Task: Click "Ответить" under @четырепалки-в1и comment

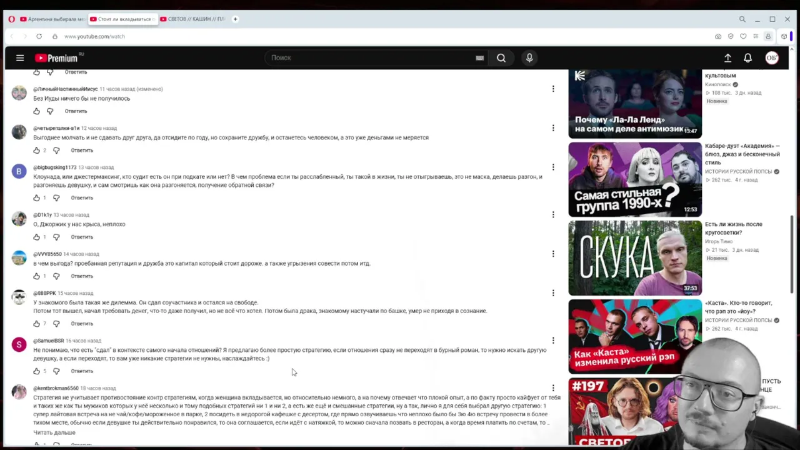Action: [82, 151]
